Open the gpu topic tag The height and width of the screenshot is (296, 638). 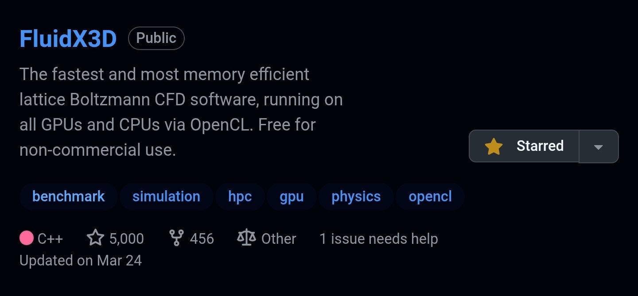click(x=292, y=196)
